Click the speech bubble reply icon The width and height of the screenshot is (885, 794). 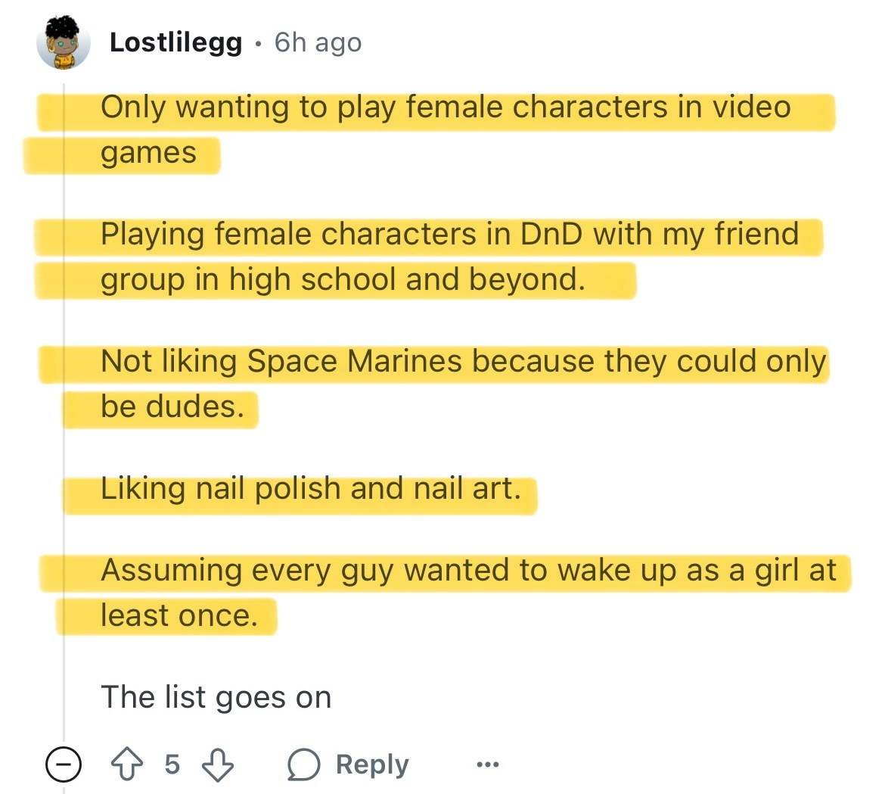pos(305,764)
